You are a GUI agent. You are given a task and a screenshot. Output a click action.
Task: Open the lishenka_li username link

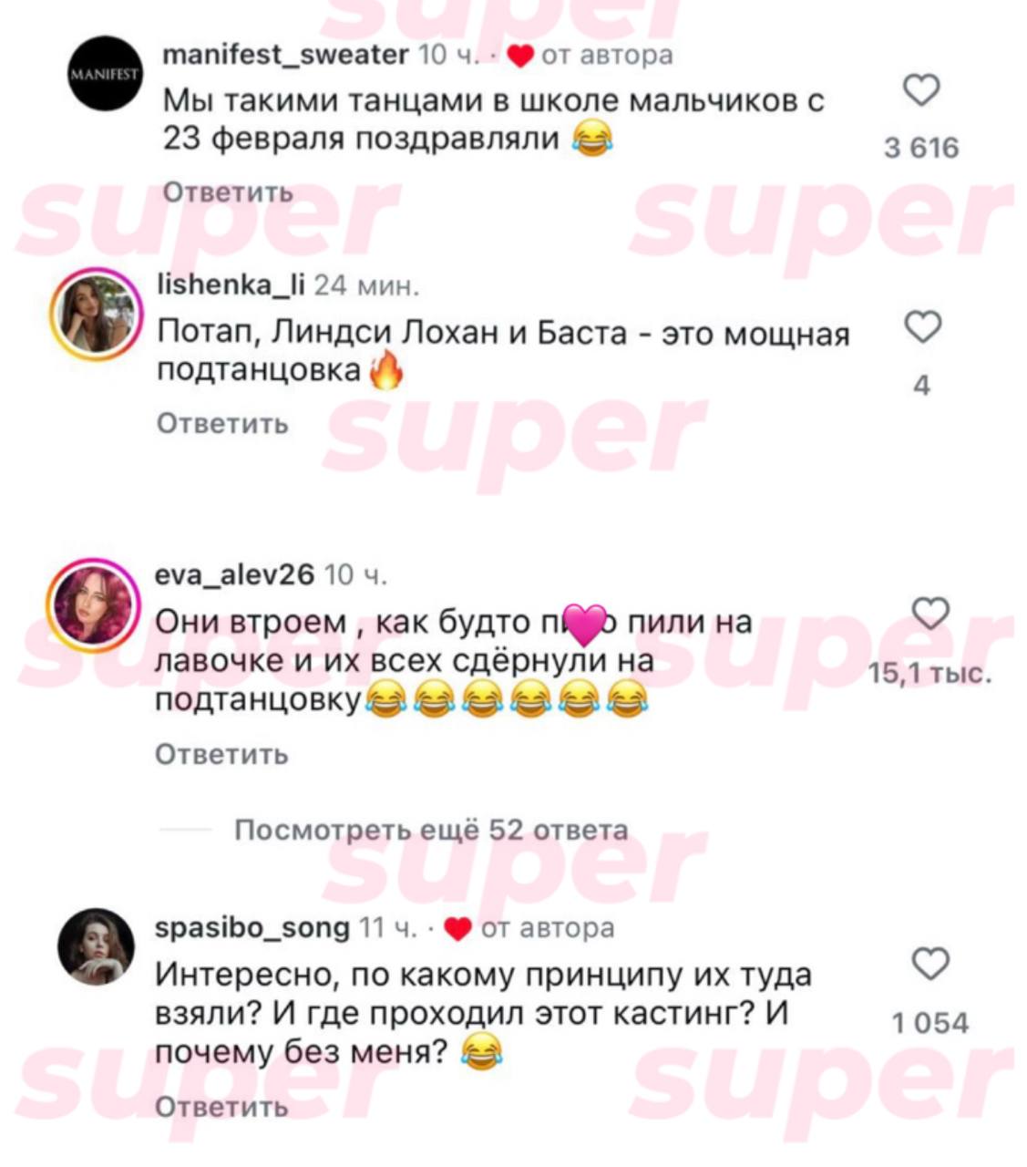pyautogui.click(x=231, y=286)
